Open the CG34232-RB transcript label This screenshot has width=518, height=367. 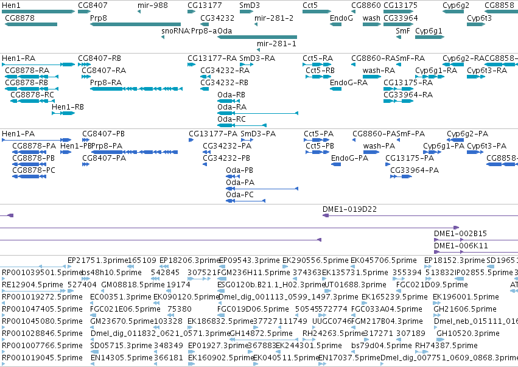pos(225,83)
